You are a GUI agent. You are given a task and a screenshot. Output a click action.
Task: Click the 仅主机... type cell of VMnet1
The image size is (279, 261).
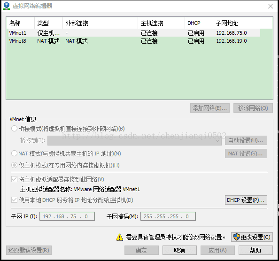pos(48,33)
